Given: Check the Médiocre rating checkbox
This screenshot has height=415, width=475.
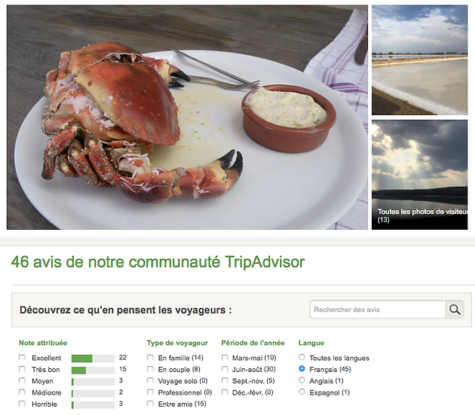Looking at the screenshot, I should [22, 392].
